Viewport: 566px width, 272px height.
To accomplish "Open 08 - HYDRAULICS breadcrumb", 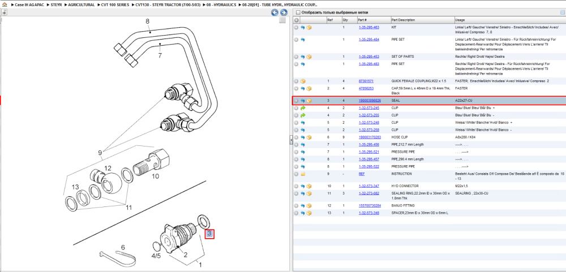I will click(x=221, y=5).
